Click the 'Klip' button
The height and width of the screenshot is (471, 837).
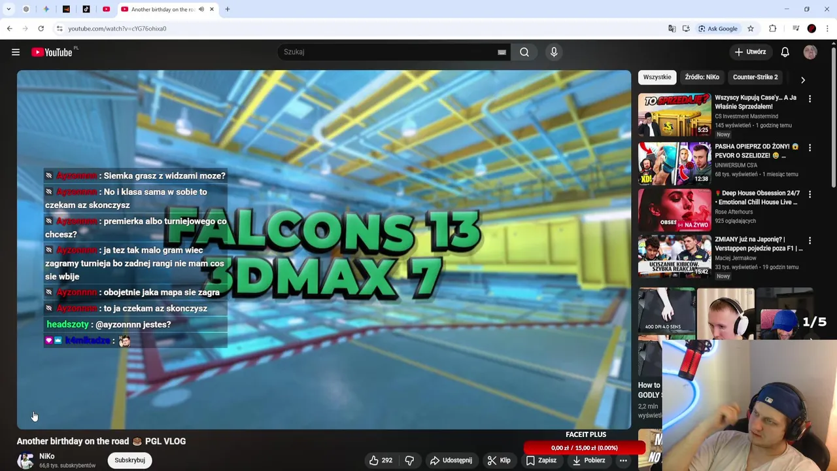499,461
